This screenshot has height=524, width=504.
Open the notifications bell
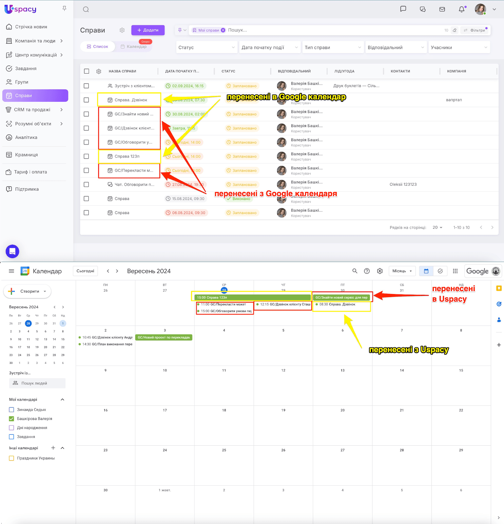click(x=462, y=9)
